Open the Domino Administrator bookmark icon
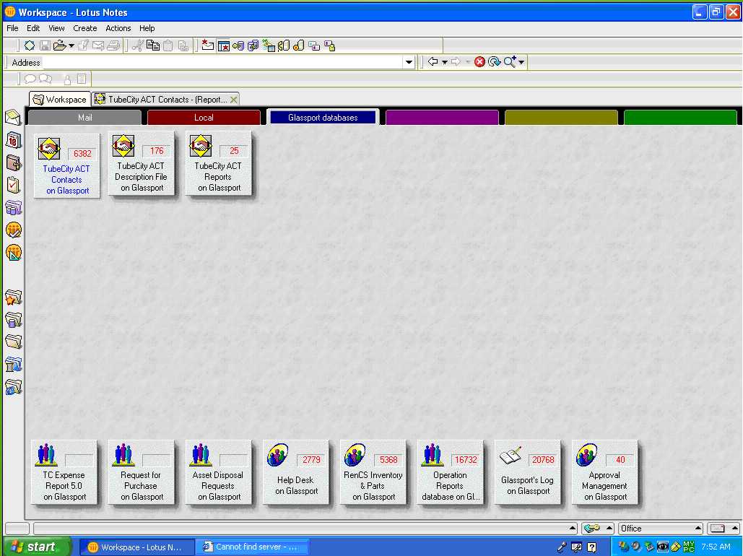Viewport: 743px width, 556px height. point(13,230)
